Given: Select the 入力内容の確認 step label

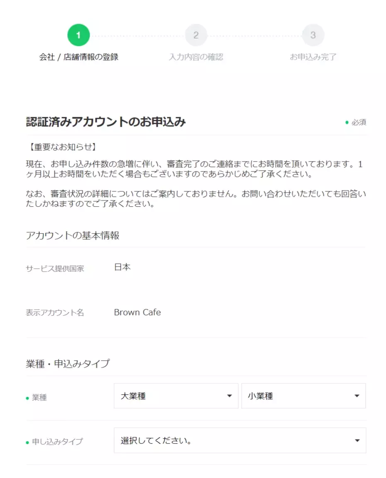Looking at the screenshot, I should (x=196, y=57).
